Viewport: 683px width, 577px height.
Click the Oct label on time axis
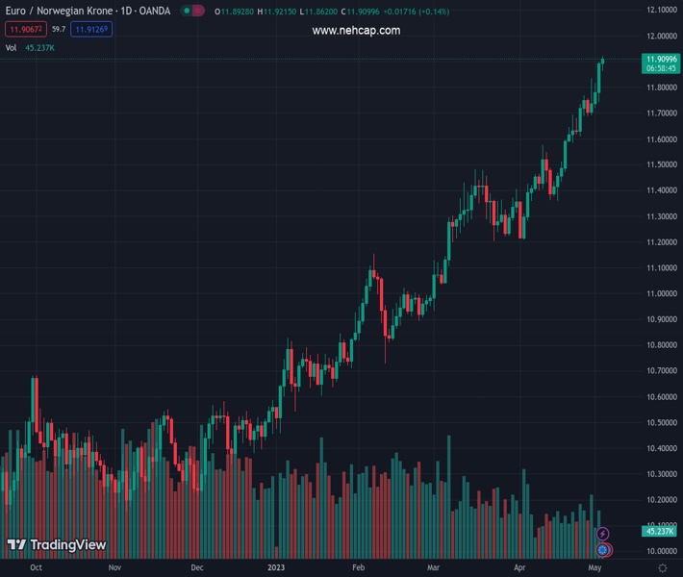(x=35, y=568)
